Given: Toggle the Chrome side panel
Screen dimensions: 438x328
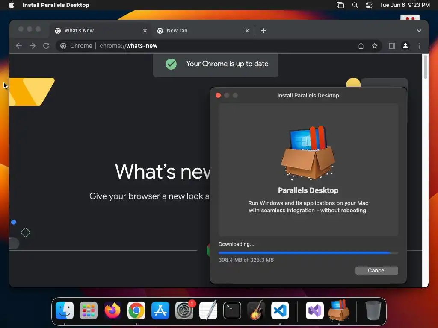Looking at the screenshot, I should pyautogui.click(x=392, y=46).
